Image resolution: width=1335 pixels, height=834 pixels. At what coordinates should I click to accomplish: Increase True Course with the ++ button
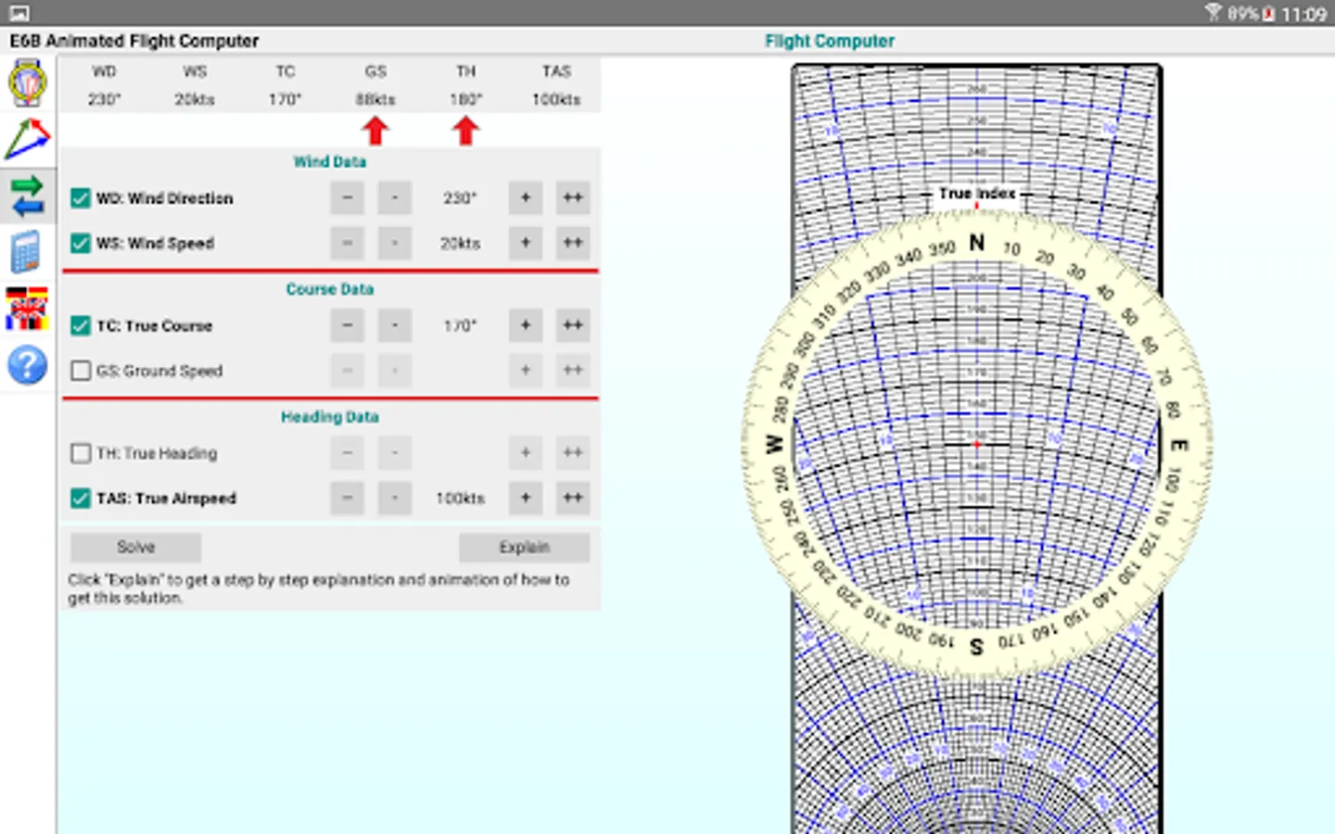[x=573, y=325]
